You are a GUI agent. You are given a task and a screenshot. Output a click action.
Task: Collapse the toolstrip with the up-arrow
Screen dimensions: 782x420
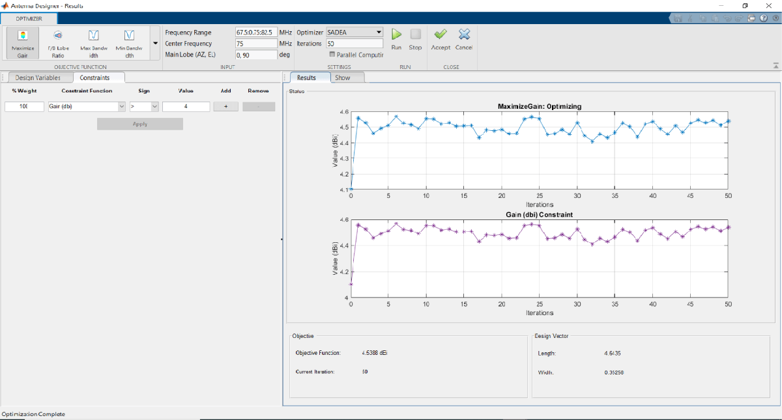click(x=775, y=66)
